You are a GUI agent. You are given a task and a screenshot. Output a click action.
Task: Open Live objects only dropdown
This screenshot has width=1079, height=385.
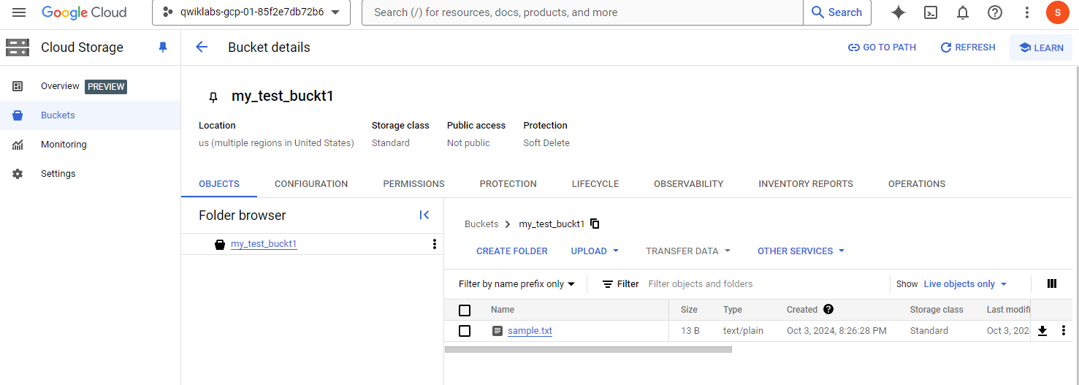pos(966,284)
